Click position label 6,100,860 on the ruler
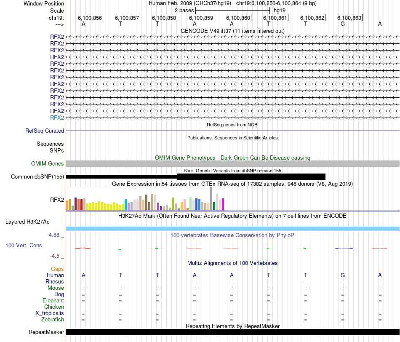Screen dimensions: 400x342 [238, 18]
